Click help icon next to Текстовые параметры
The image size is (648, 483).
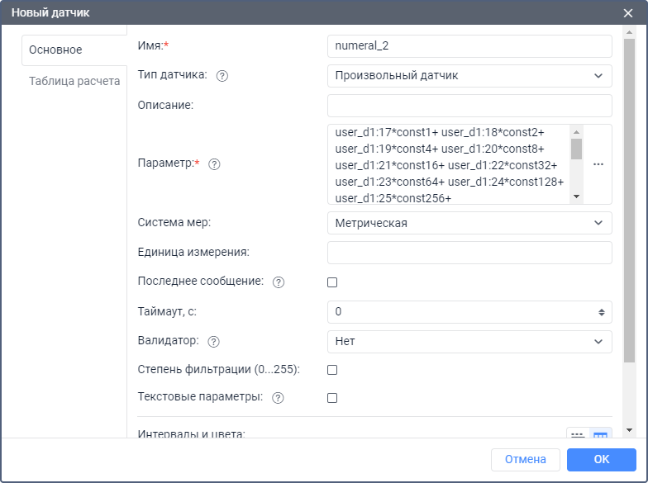click(278, 398)
